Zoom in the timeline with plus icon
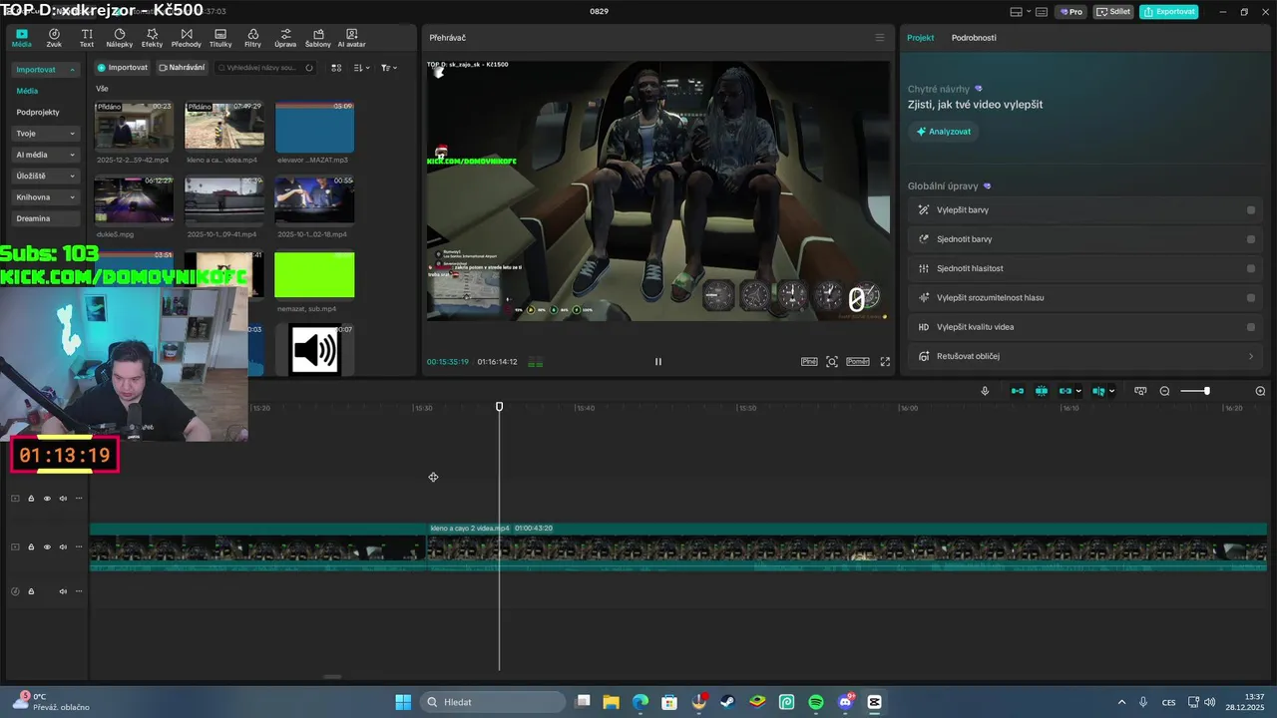 click(1260, 391)
